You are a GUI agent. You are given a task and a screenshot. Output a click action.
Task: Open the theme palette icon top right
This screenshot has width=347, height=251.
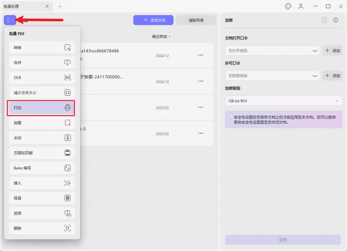pyautogui.click(x=288, y=6)
